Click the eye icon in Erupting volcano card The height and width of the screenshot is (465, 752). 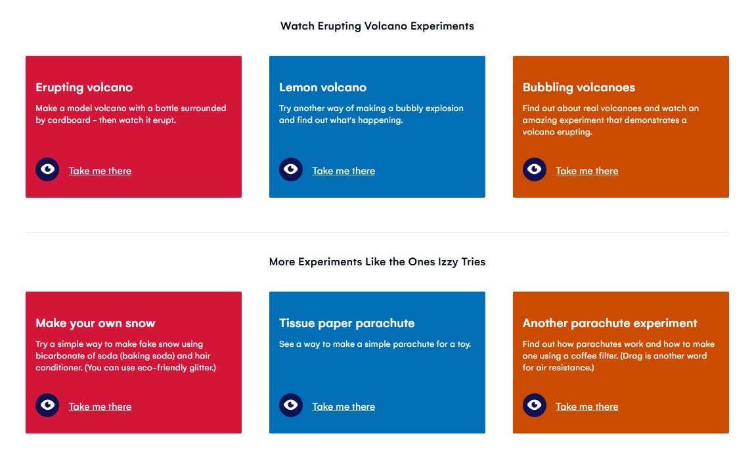[47, 169]
